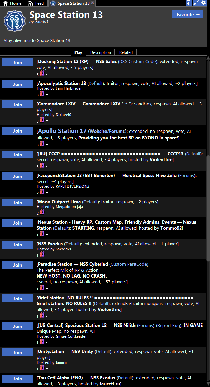Join the Apollo Station 17 server
The width and height of the screenshot is (210, 387).
(x=18, y=131)
